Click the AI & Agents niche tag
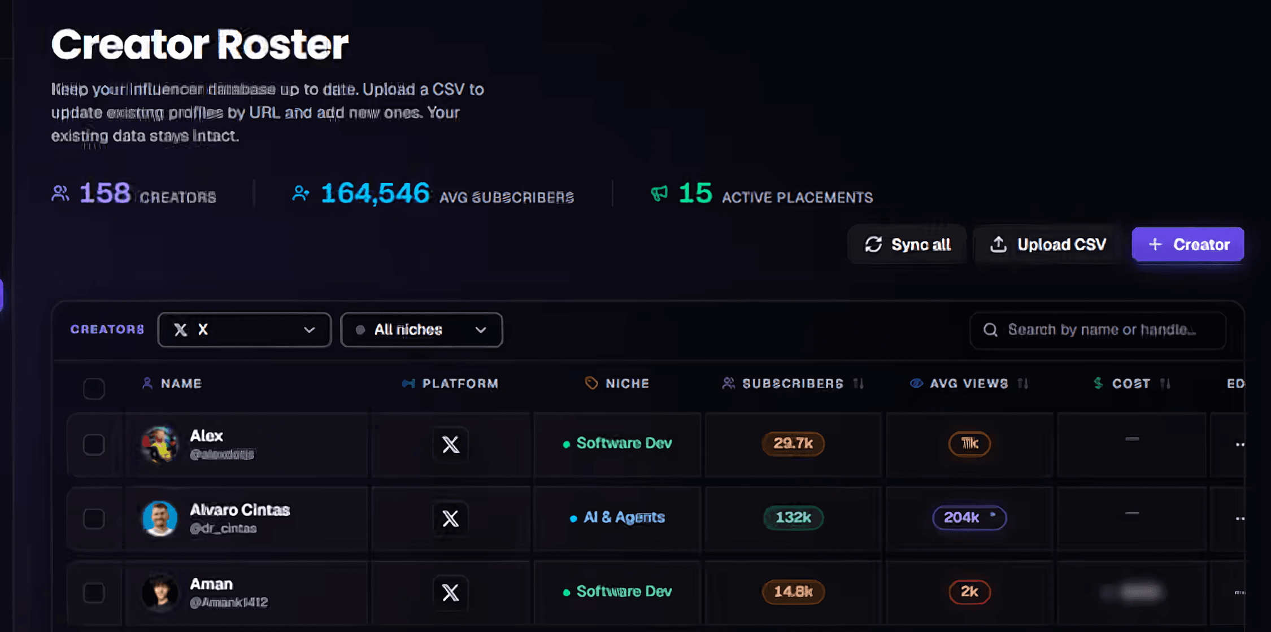1271x632 pixels. click(x=617, y=517)
